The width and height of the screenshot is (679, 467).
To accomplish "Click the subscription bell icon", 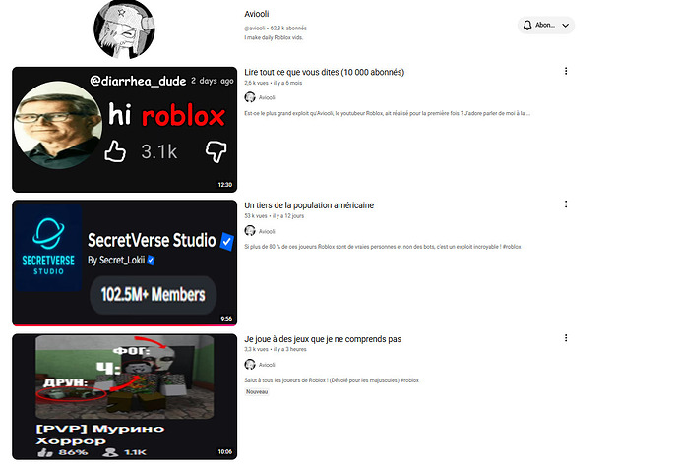I will point(527,26).
